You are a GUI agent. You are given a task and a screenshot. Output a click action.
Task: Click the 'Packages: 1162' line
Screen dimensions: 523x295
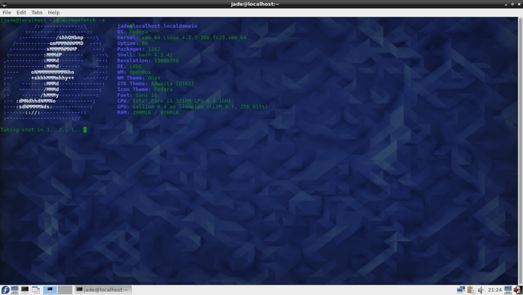tap(139, 49)
